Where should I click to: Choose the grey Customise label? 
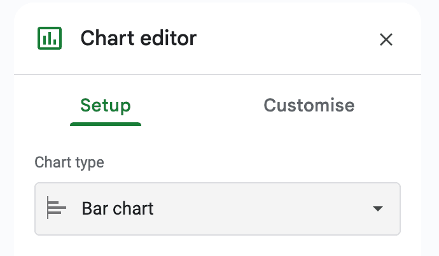309,105
